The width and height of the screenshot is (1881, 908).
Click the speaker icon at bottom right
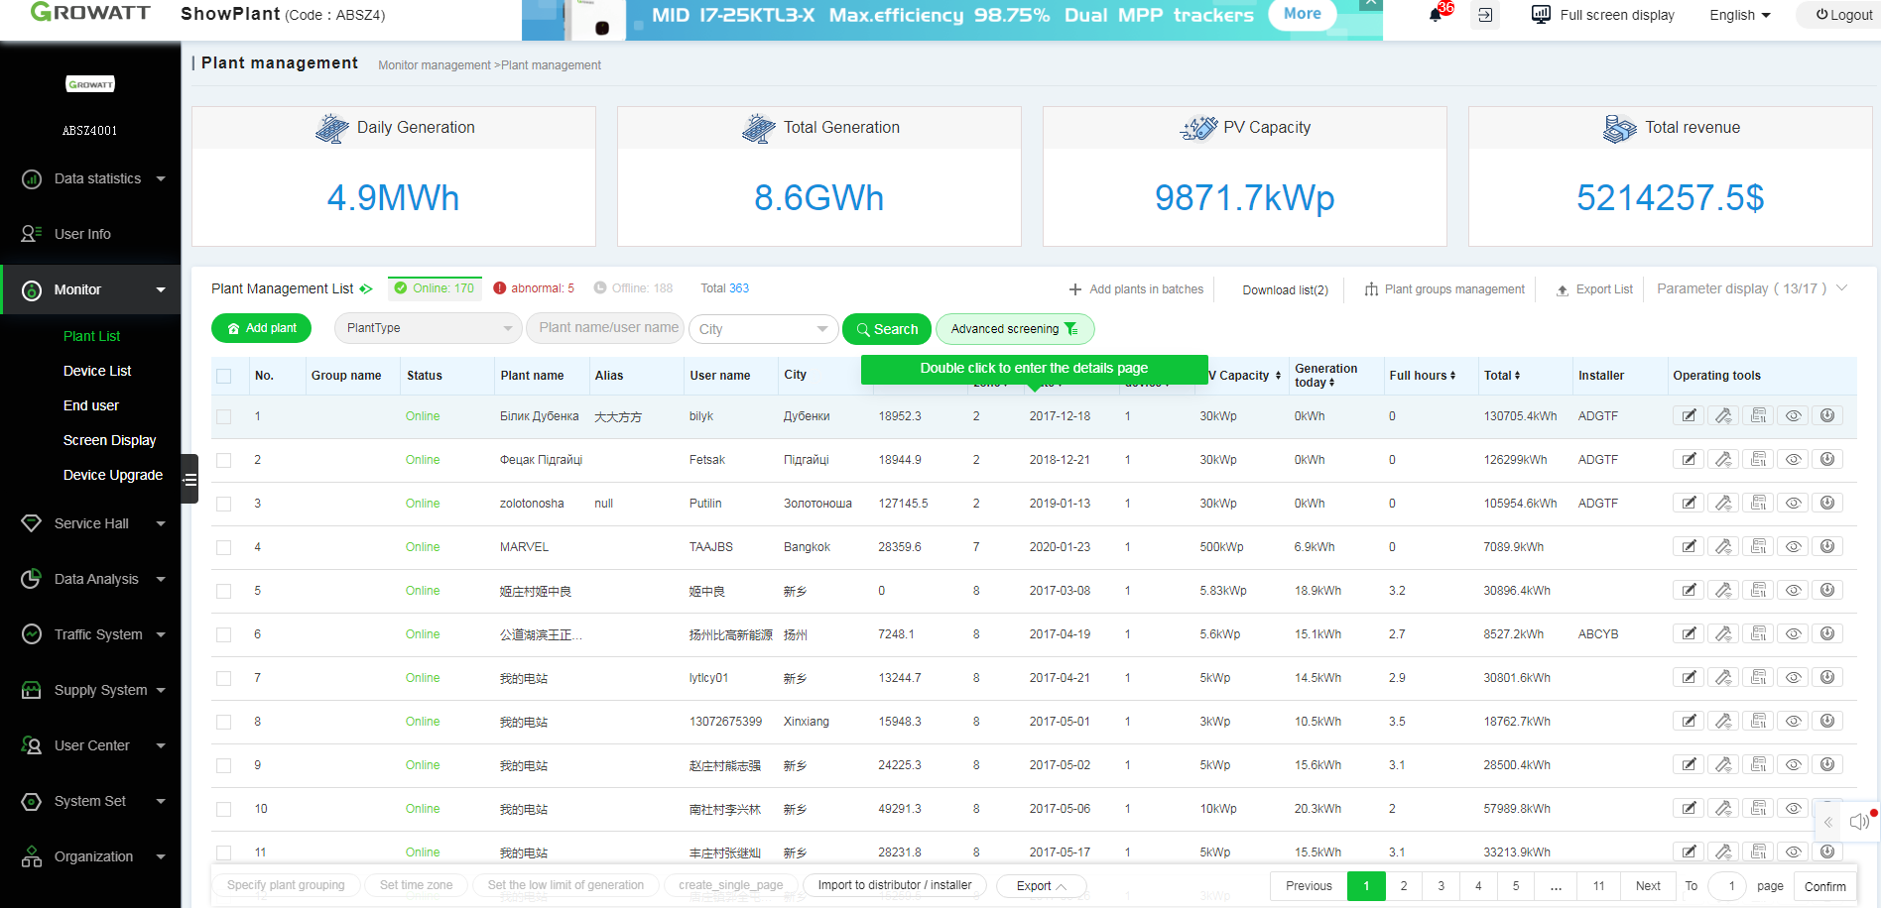click(x=1859, y=822)
